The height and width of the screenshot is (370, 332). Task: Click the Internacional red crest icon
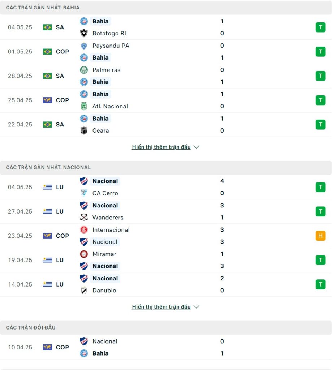click(84, 229)
